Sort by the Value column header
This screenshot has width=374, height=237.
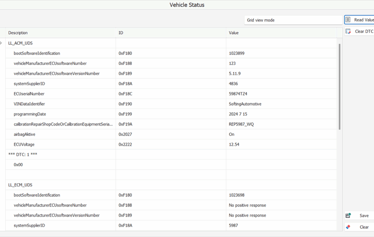click(281, 33)
